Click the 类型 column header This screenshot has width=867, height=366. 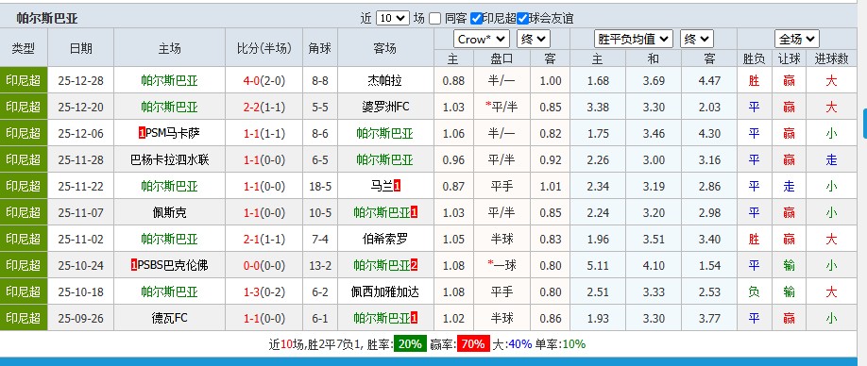point(24,48)
